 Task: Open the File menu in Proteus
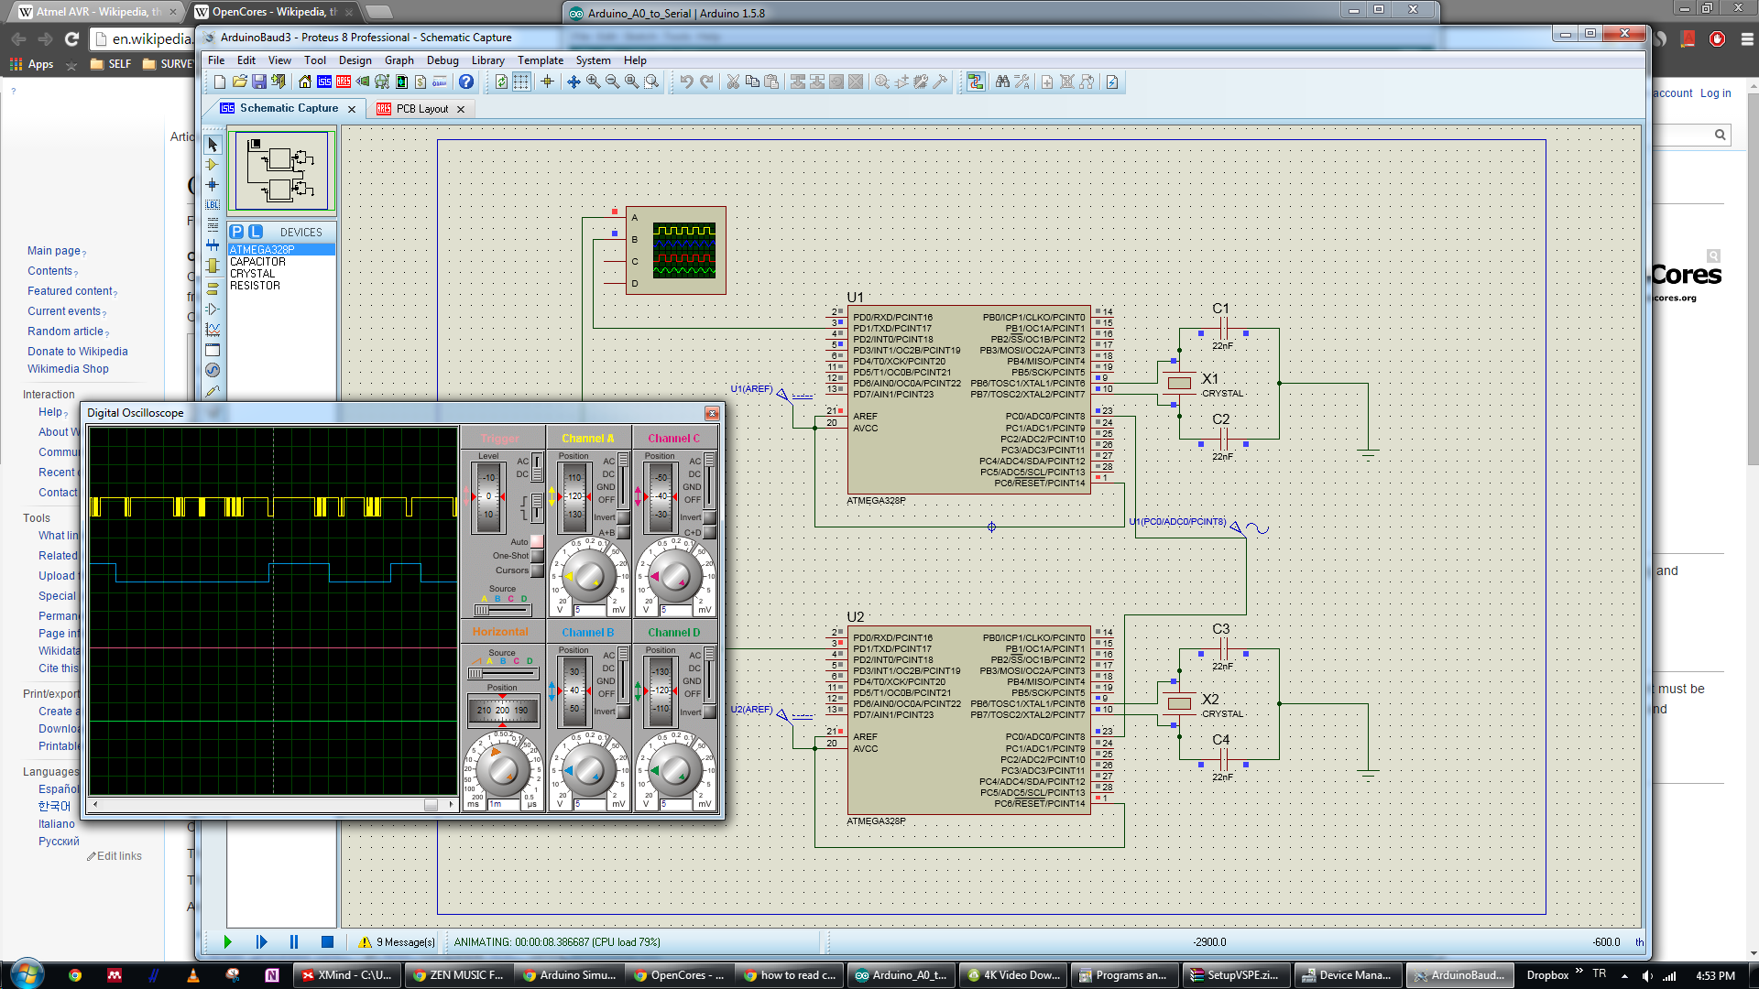tap(216, 60)
